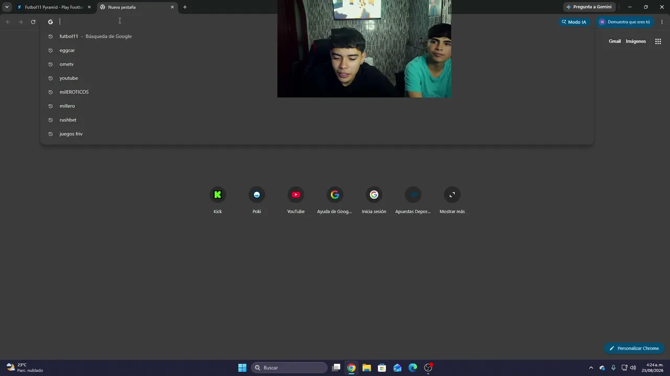Open the Poki shortcut tile
670x376 pixels.
click(256, 201)
